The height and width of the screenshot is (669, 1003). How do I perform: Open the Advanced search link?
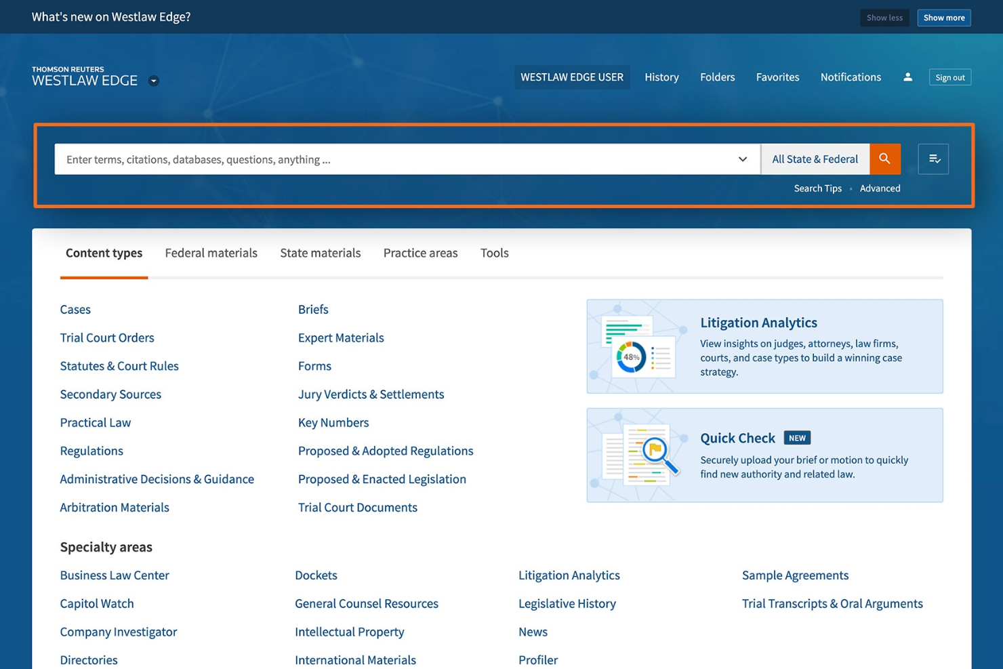pyautogui.click(x=880, y=188)
